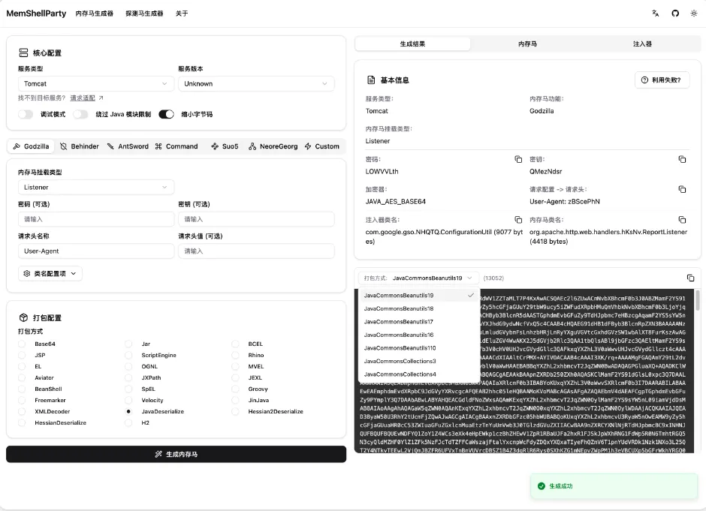
Task: Open the 探测马生成器 nav item
Action: point(144,14)
